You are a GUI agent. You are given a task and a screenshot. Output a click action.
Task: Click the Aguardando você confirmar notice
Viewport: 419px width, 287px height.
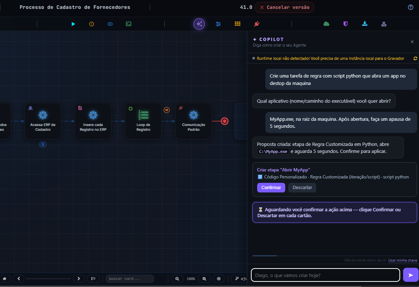click(334, 212)
